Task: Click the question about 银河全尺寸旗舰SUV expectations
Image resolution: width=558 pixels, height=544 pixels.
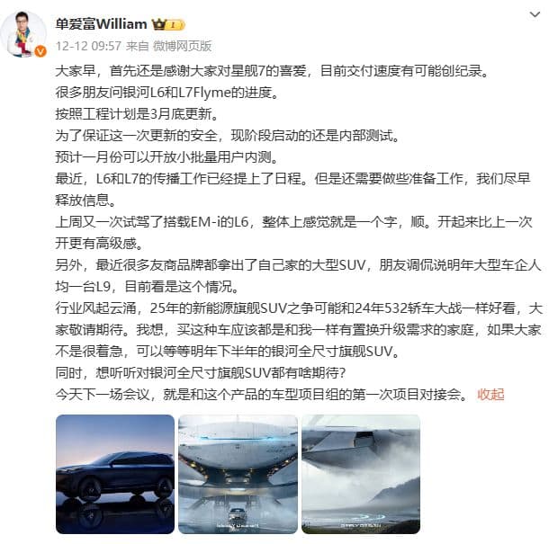Action: point(201,373)
